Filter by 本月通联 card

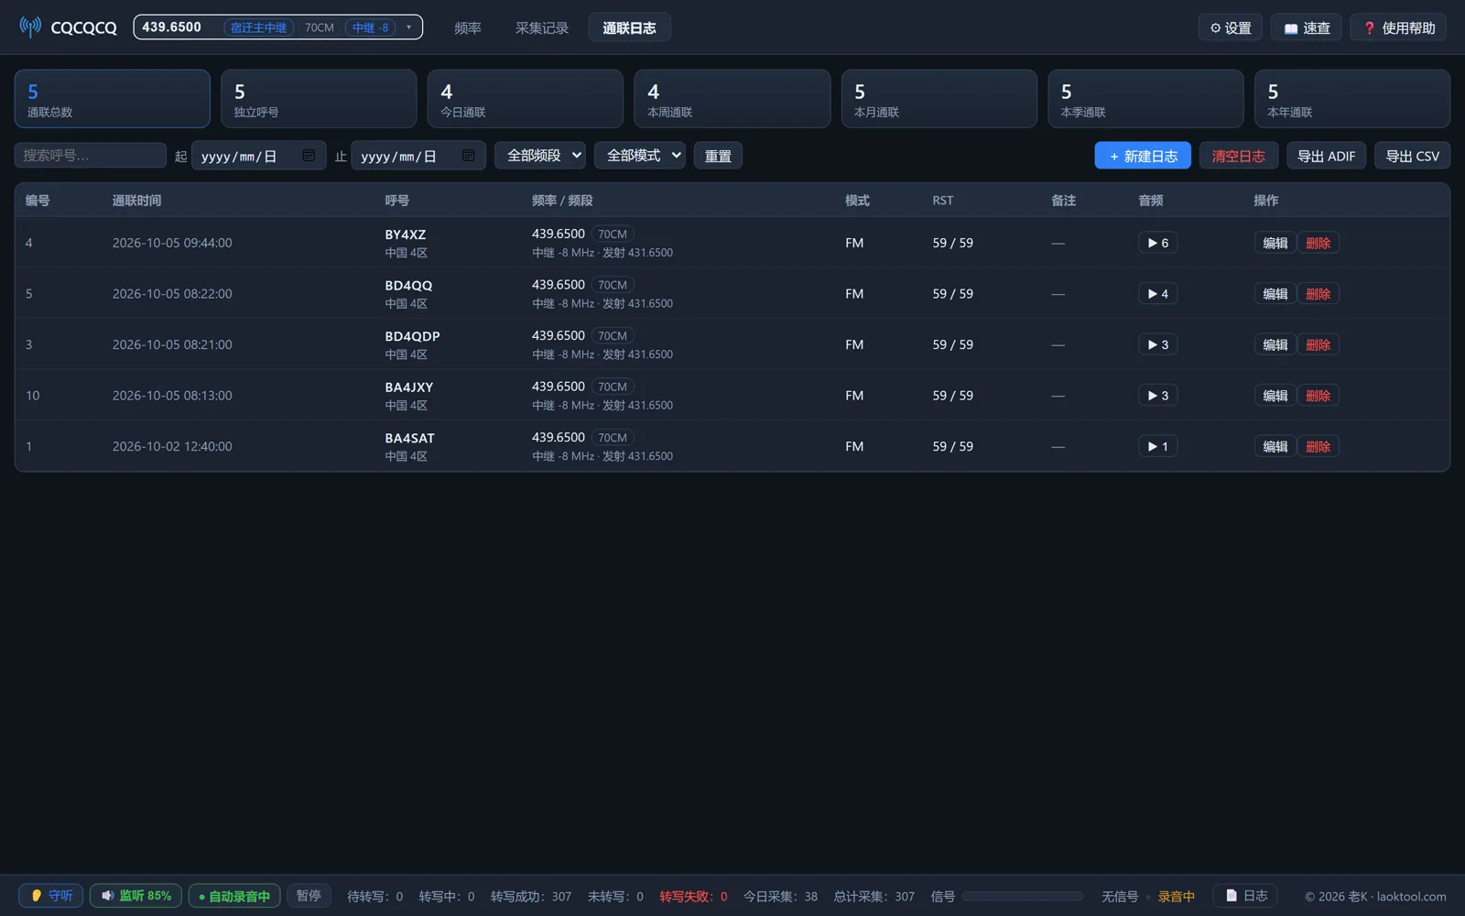pyautogui.click(x=939, y=99)
